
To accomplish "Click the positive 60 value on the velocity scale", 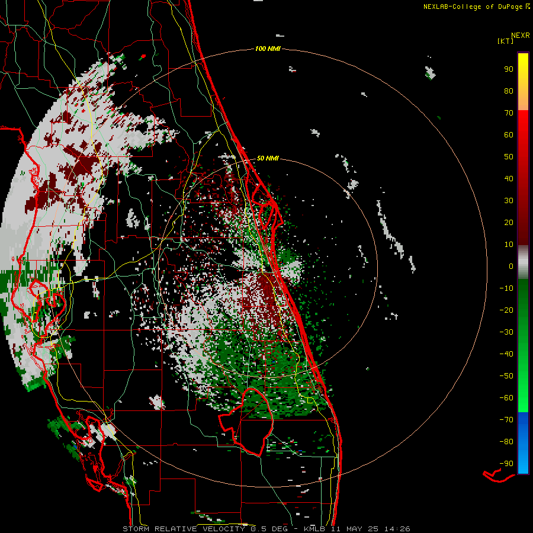I will [509, 135].
